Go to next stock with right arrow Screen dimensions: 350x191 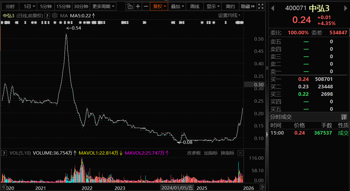click(x=346, y=8)
